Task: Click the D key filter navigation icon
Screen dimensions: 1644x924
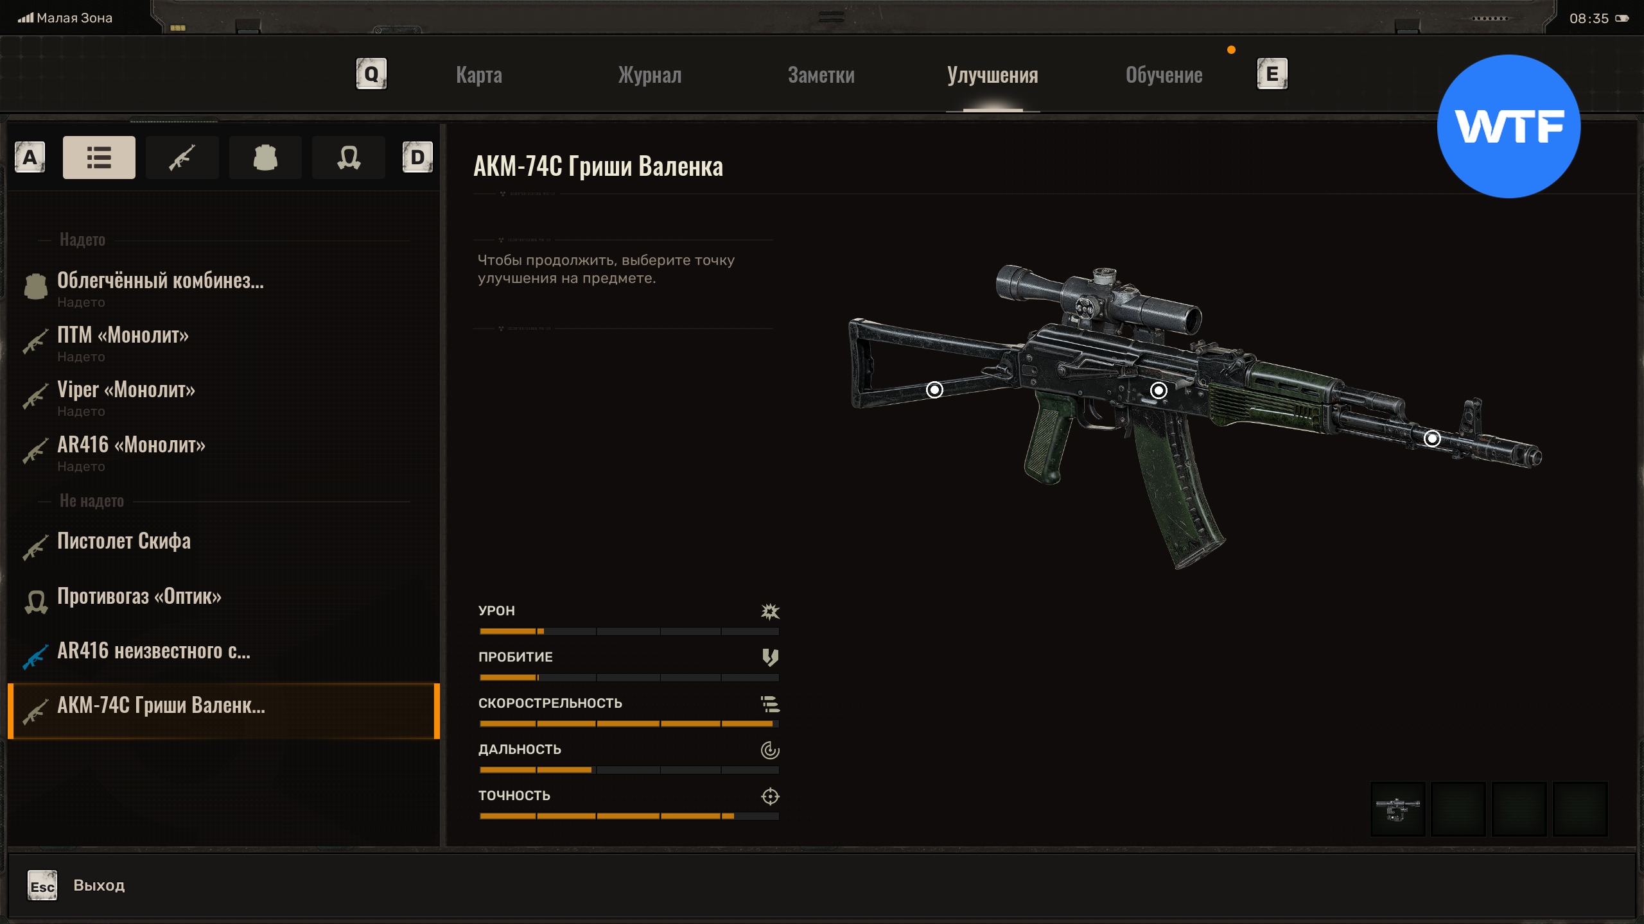Action: click(x=417, y=157)
